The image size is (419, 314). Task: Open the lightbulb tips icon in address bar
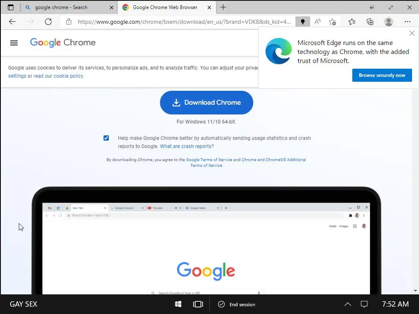(303, 22)
